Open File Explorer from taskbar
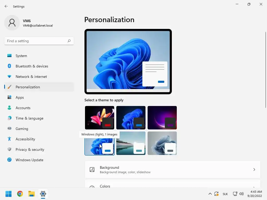The height and width of the screenshot is (200, 267). [32, 194]
